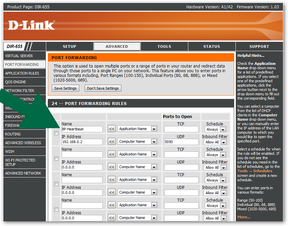Open Inbound Filter dropdown of BP Heartbeat rule
The image size is (288, 226).
(215, 142)
